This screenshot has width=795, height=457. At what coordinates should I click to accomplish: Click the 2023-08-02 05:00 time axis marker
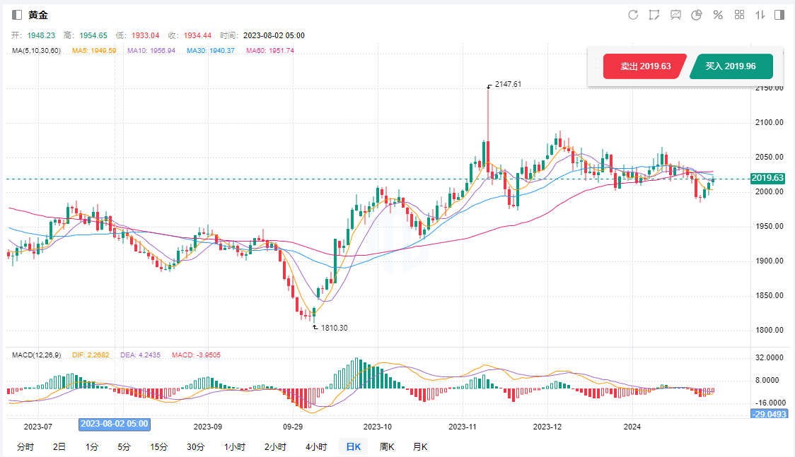115,424
